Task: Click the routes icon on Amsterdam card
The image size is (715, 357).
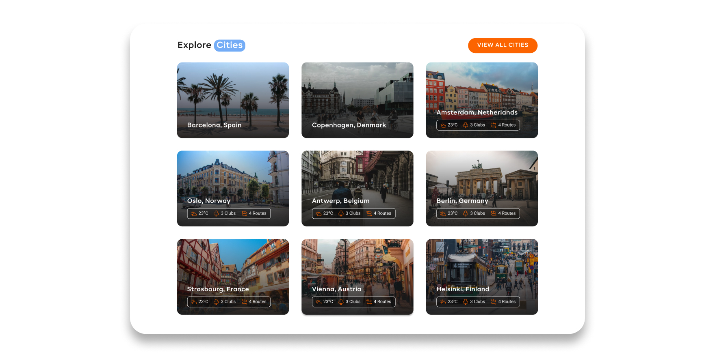Action: click(x=494, y=125)
